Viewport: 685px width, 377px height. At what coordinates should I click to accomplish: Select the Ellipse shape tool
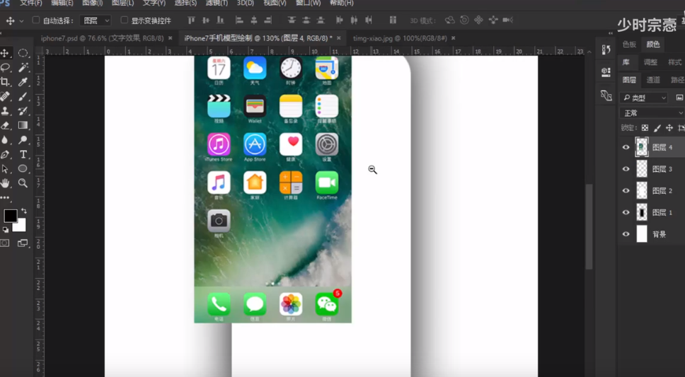point(23,168)
